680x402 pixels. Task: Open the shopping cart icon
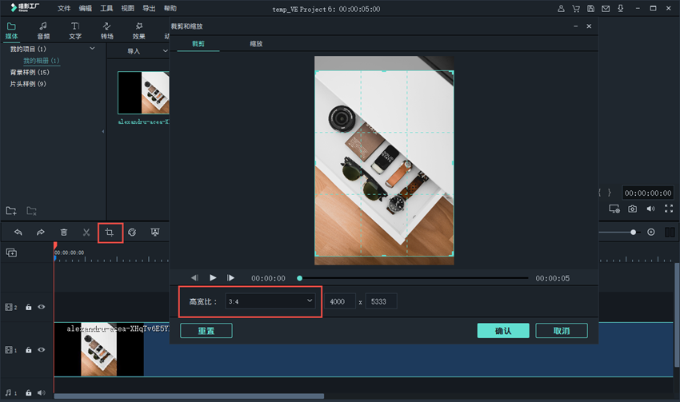pyautogui.click(x=576, y=8)
